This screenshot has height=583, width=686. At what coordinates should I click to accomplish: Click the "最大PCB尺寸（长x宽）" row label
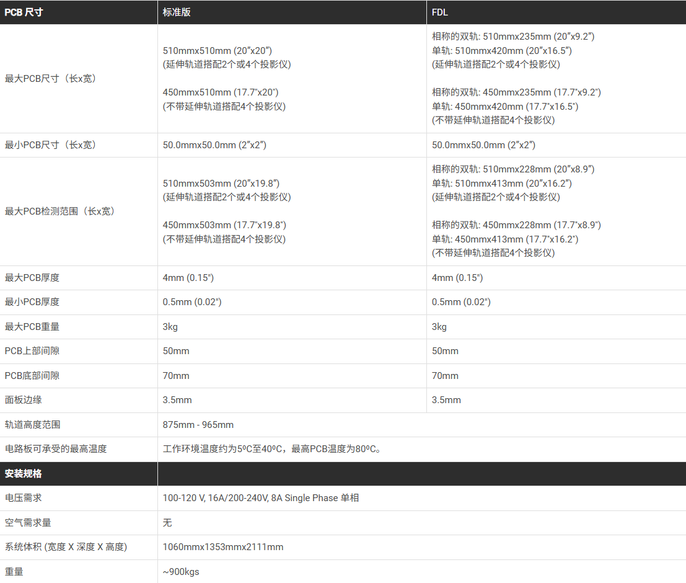(x=51, y=79)
